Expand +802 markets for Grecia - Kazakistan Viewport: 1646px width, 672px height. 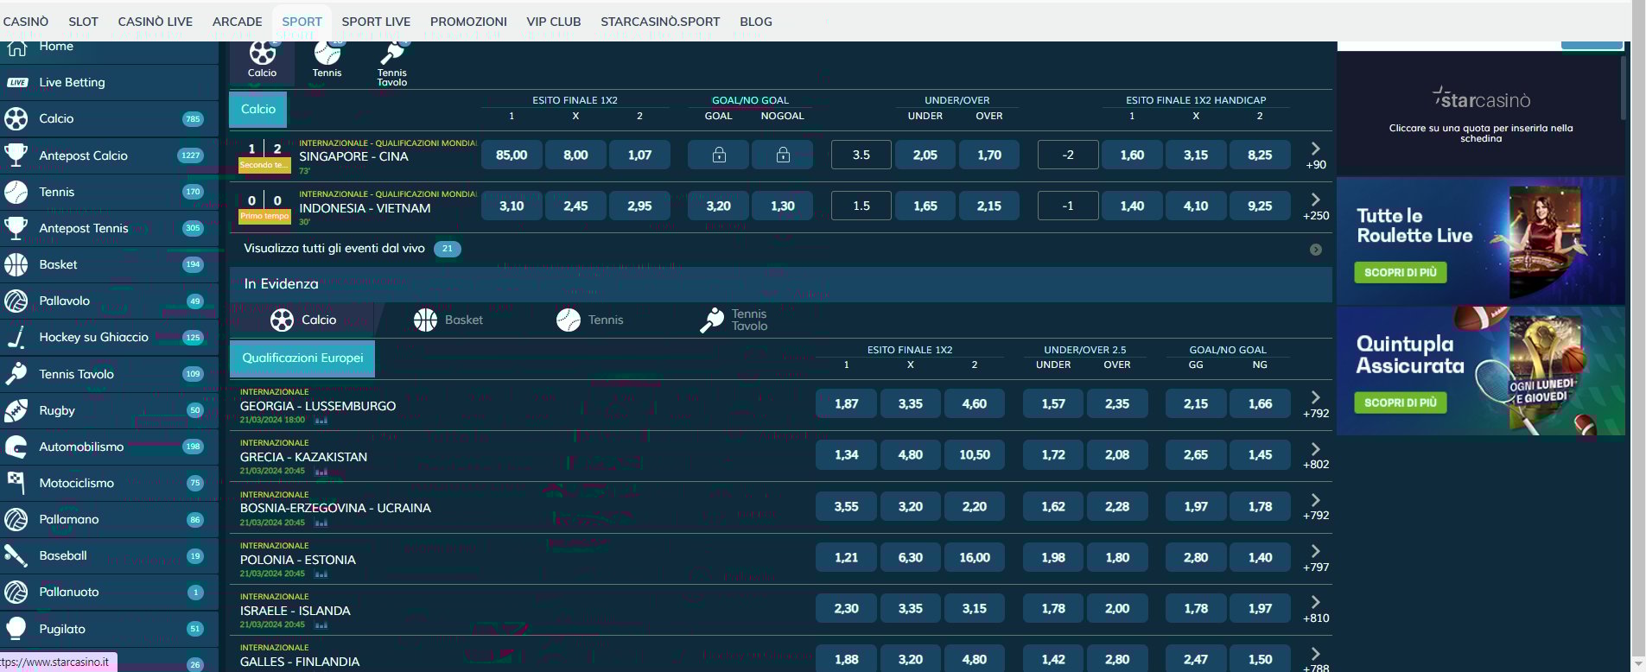(1316, 455)
